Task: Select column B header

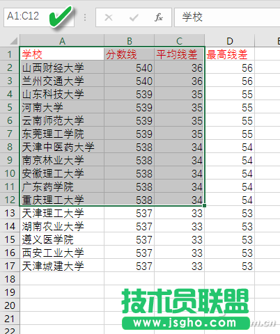Action: [x=130, y=41]
